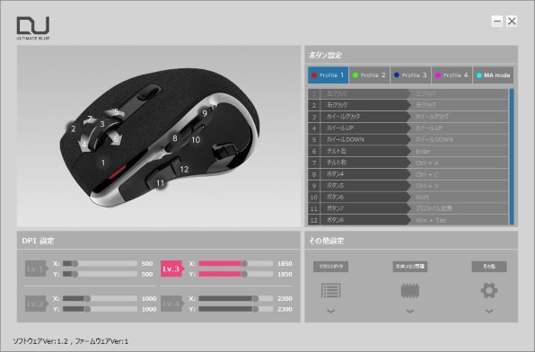Activate DPI level Lv.3
Screen dimensions: 535x352
[171, 269]
